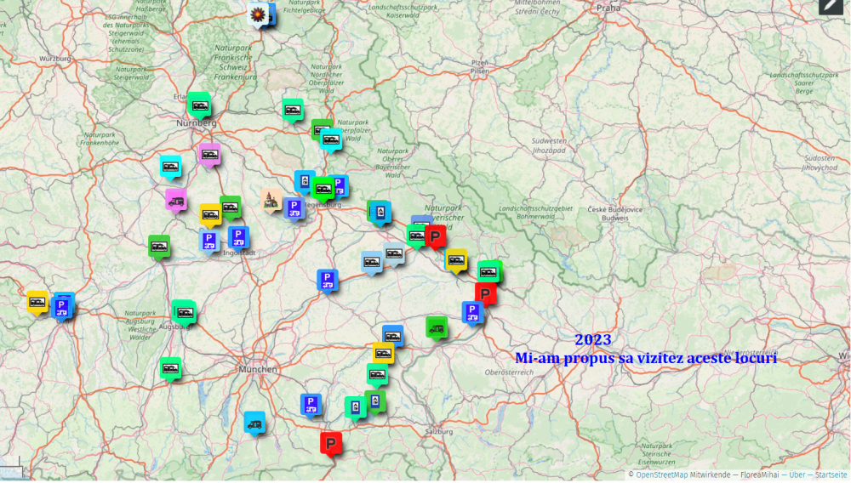Open the blue parking marker northeast of München
Screen dimensions: 851x483
pyautogui.click(x=328, y=280)
